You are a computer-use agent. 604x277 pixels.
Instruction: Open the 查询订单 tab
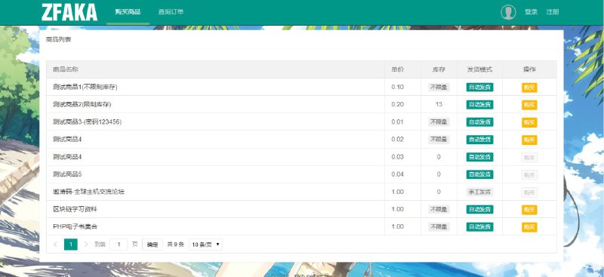click(171, 12)
